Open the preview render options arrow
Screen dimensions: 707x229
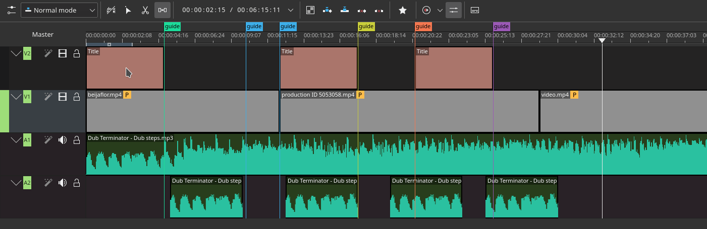pyautogui.click(x=439, y=10)
